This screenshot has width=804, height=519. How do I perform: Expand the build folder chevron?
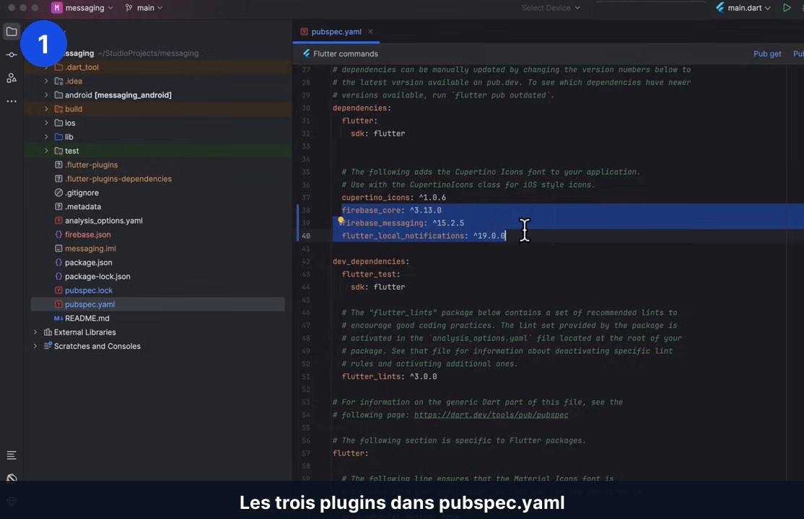point(46,109)
